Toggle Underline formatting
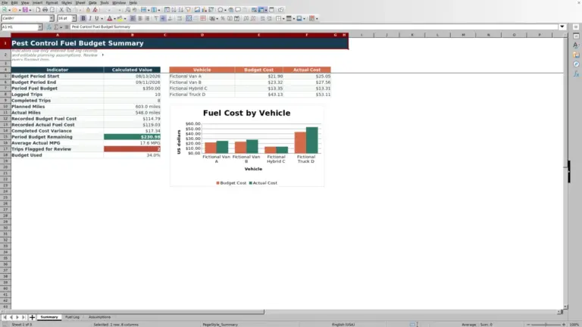The height and width of the screenshot is (327, 582). 97,18
